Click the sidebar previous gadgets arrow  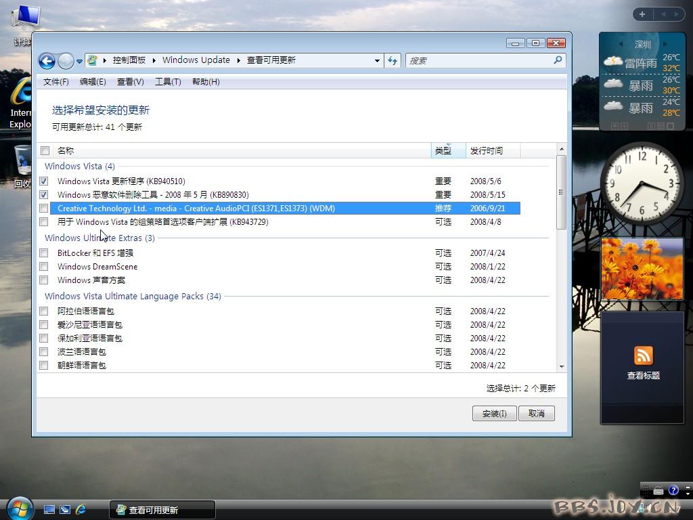click(663, 14)
